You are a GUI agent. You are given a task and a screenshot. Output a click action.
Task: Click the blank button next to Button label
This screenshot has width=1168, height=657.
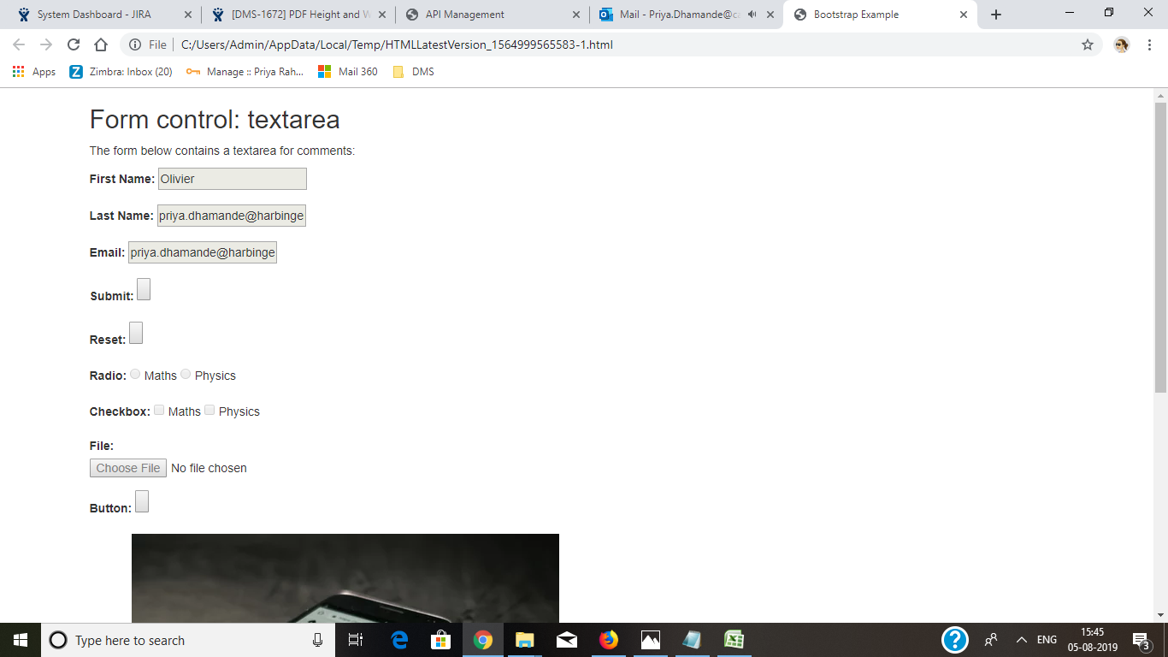[142, 501]
